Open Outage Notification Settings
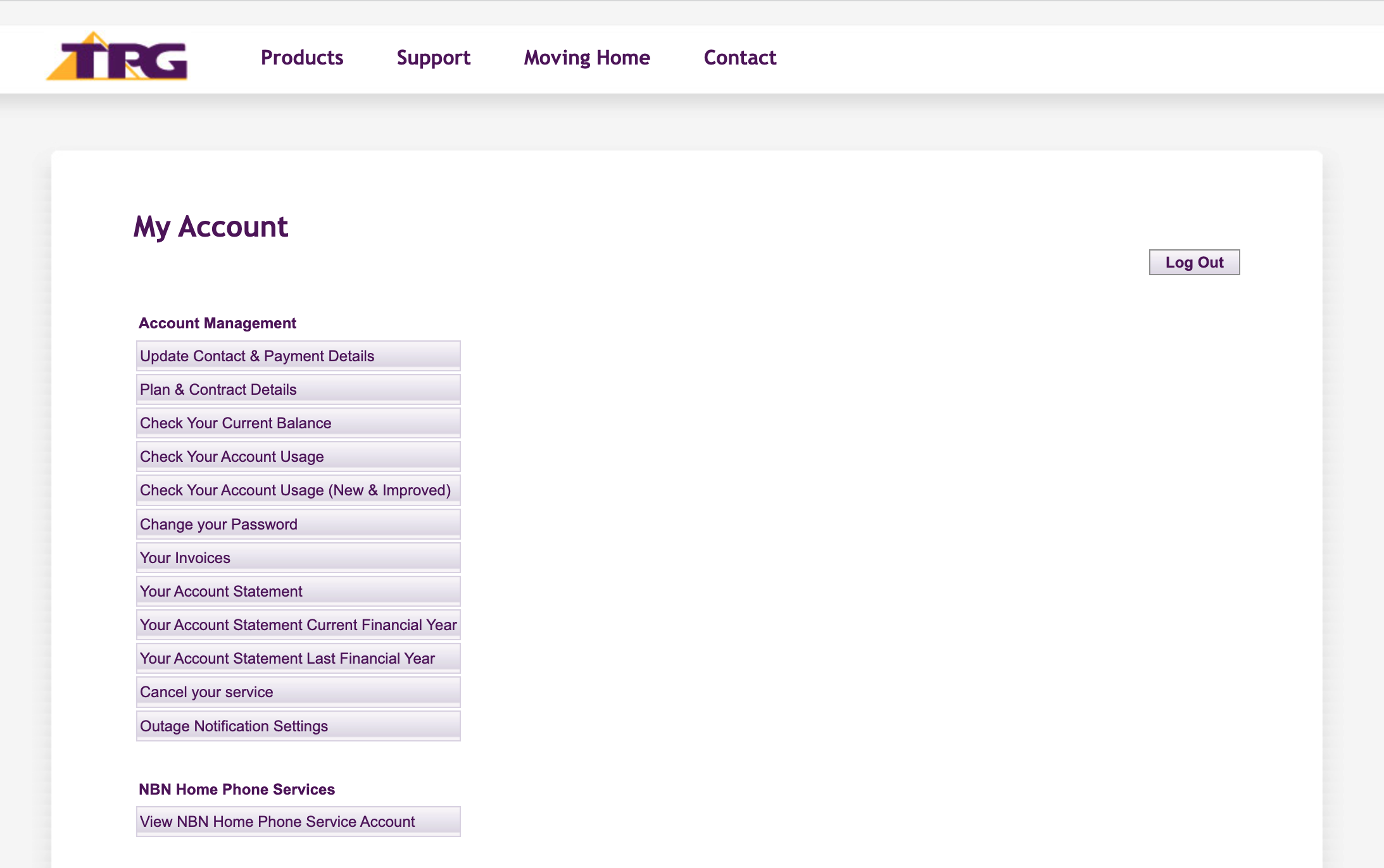Screen dimensions: 1384x868 pos(298,726)
